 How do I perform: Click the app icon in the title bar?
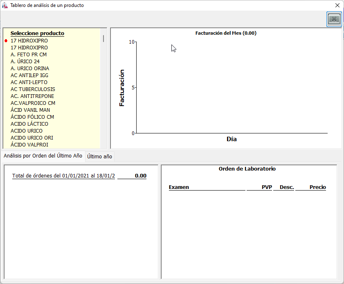5,5
